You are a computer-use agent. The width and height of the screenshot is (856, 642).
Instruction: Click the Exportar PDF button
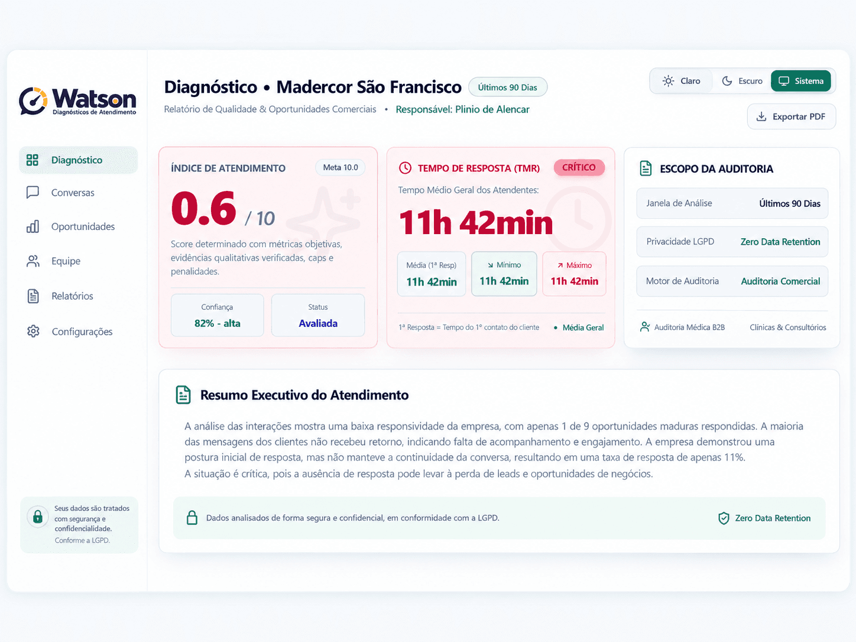(792, 116)
